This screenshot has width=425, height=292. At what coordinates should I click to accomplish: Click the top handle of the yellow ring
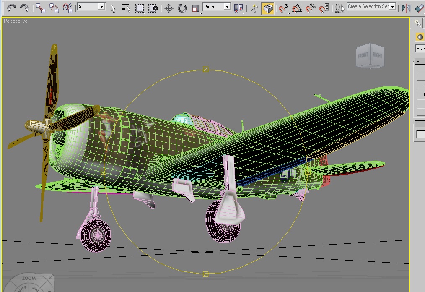(205, 70)
